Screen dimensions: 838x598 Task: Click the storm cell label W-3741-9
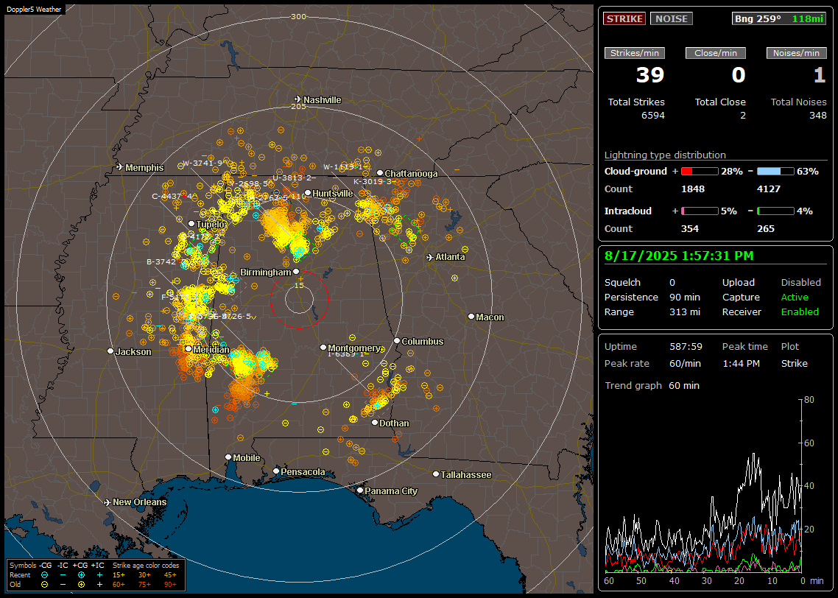tap(203, 163)
